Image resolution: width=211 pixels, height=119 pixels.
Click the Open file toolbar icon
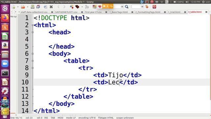23,7
